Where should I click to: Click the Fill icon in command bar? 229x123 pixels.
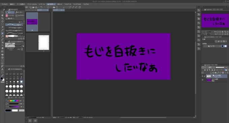coord(54,7)
